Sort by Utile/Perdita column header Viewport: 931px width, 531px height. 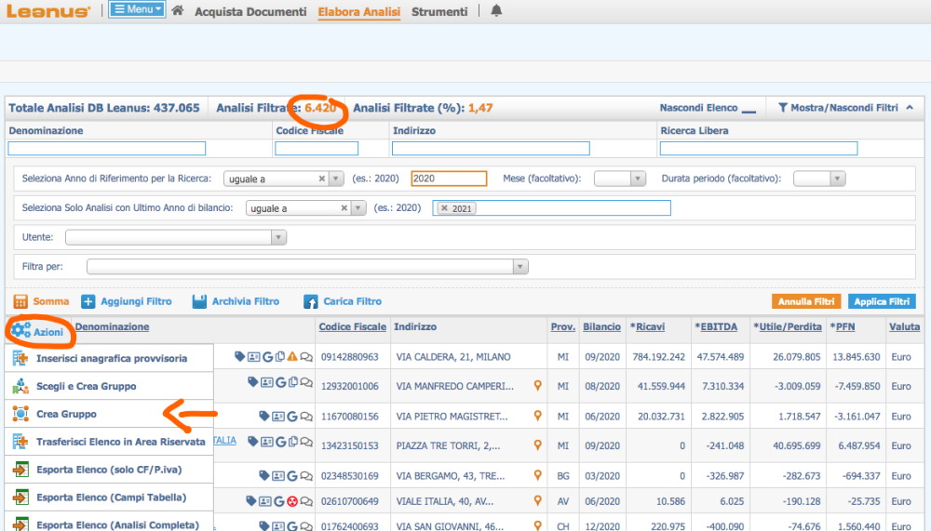click(788, 327)
